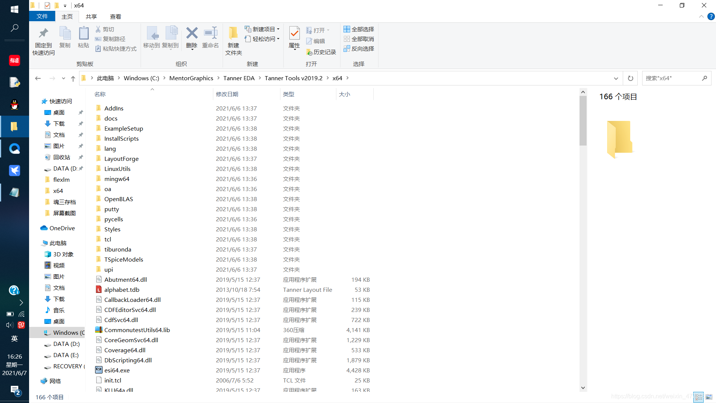Screen dimensions: 716x403
Task: Click the New Folder (新建文件夹) icon
Action: click(233, 34)
